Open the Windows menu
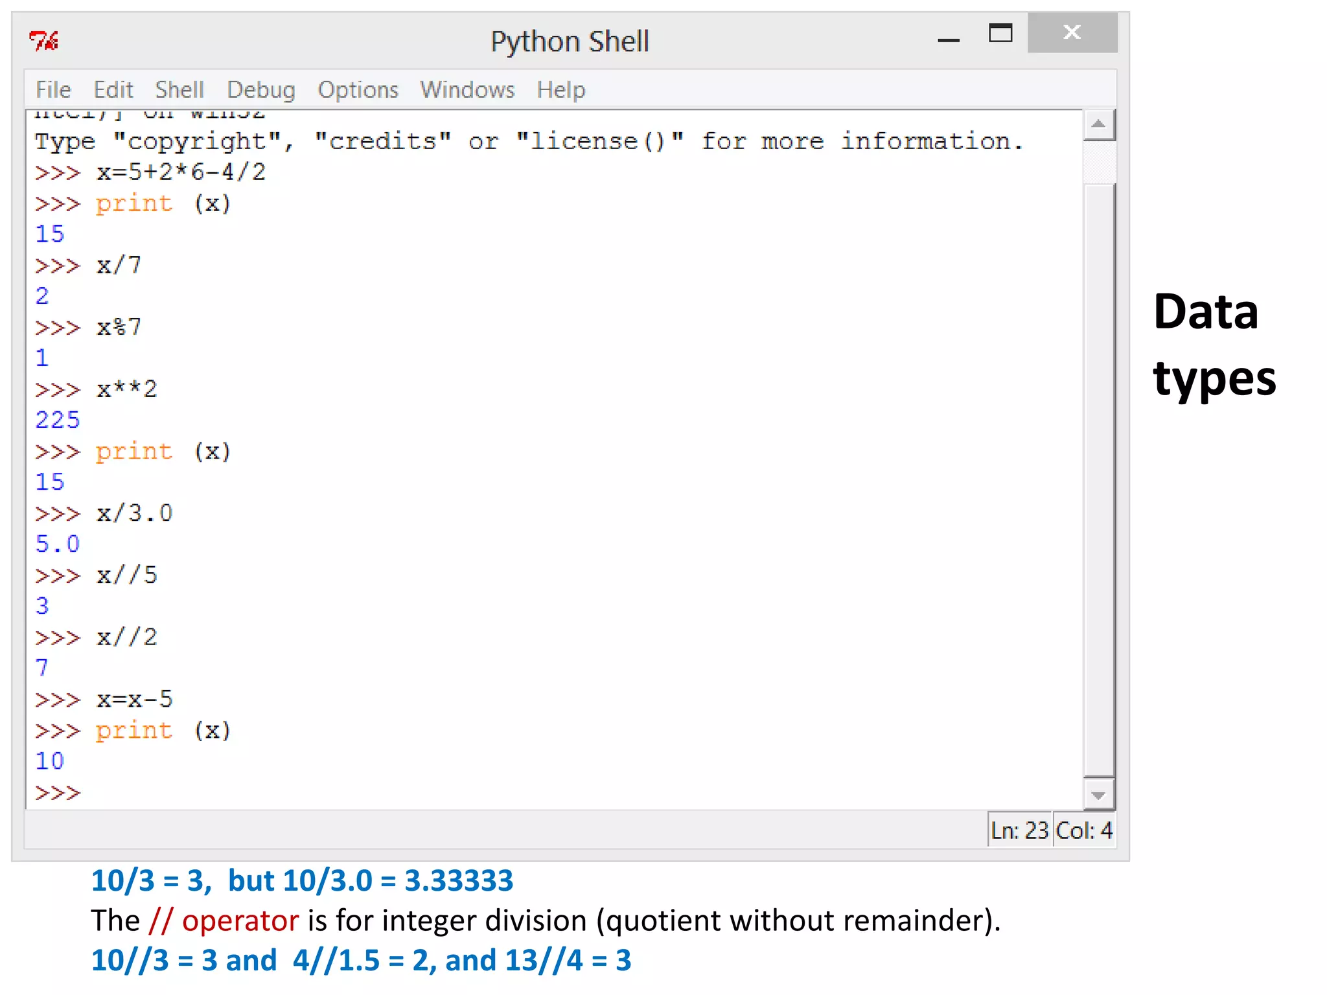Screen dimensions: 1327x995 467,89
